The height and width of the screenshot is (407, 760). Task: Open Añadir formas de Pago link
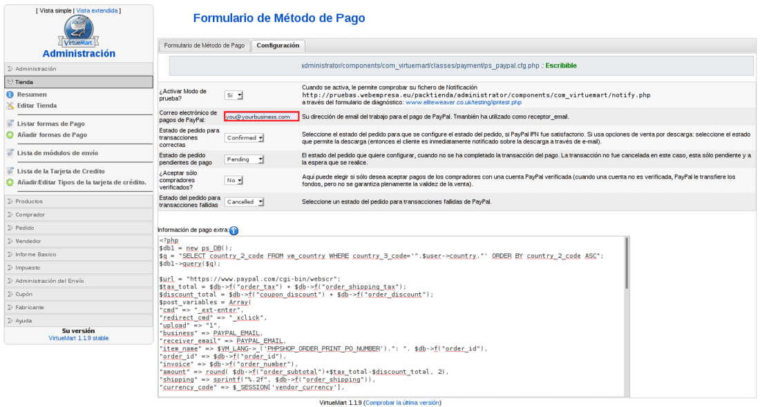(52, 135)
